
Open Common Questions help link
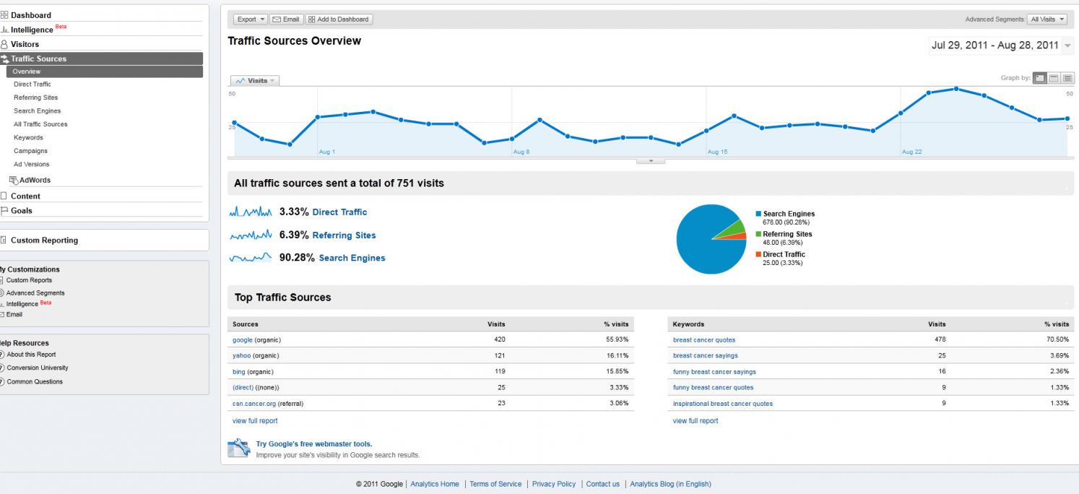35,382
